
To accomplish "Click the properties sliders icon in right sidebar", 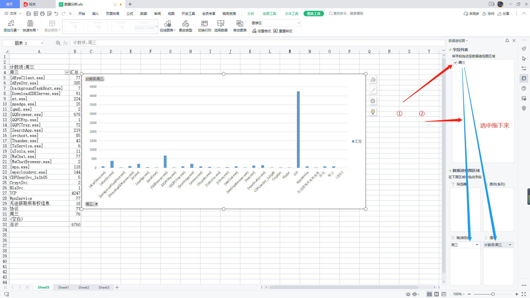I will tap(524, 68).
